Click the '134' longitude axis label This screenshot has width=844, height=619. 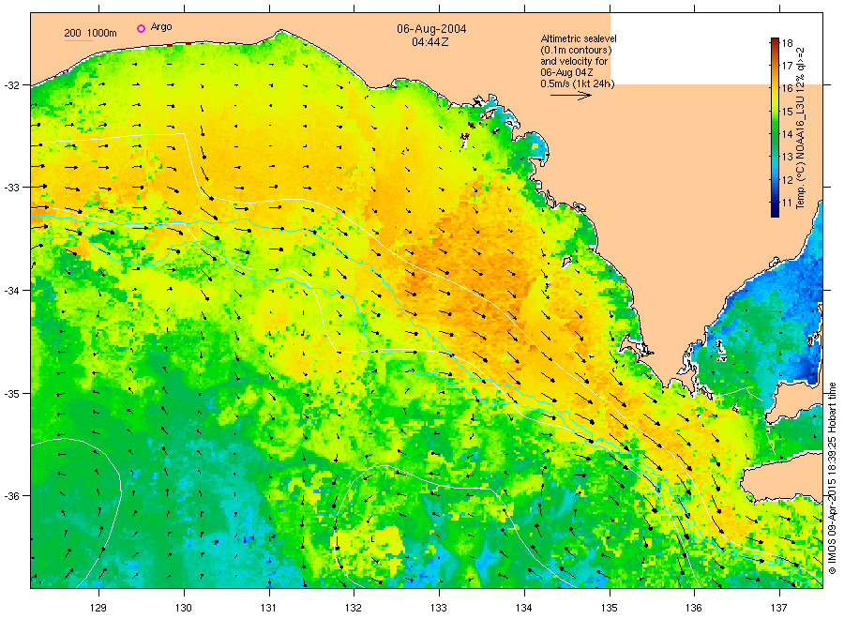524,608
